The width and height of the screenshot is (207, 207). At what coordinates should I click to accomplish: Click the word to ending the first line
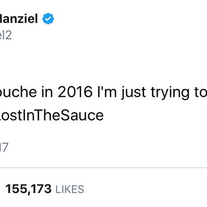coord(200,93)
